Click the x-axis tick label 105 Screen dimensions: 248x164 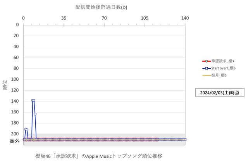coord(145,18)
